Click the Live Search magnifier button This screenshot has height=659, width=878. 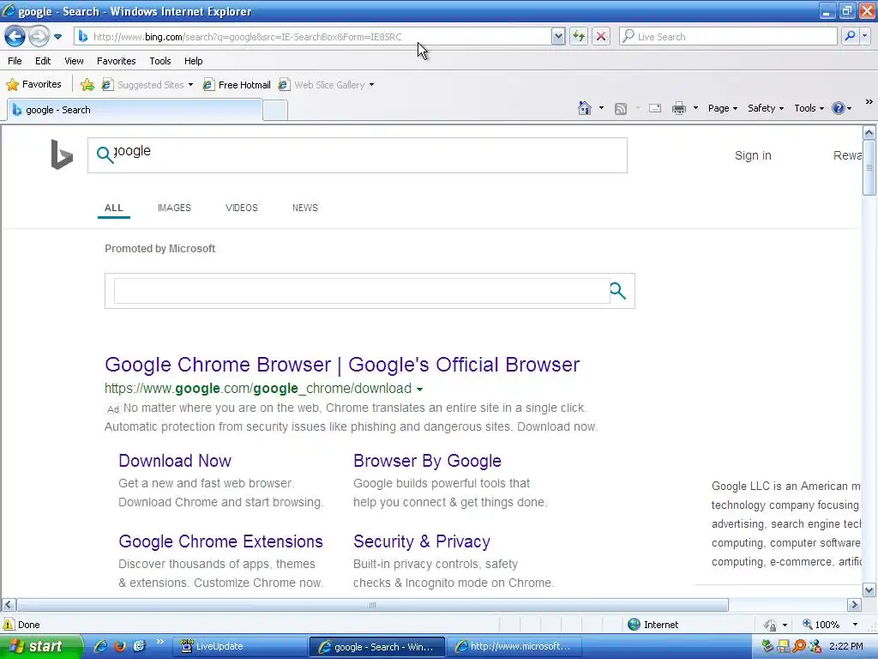pyautogui.click(x=850, y=36)
